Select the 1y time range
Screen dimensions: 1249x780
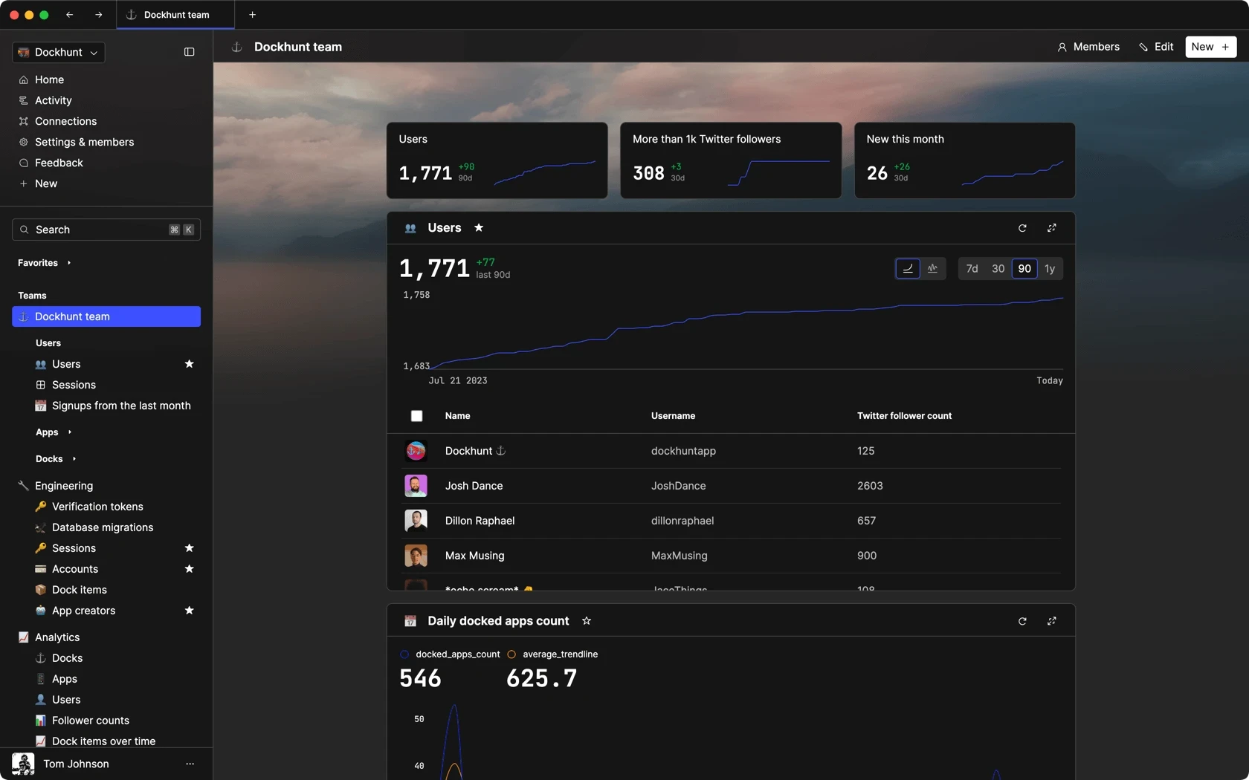click(x=1050, y=269)
